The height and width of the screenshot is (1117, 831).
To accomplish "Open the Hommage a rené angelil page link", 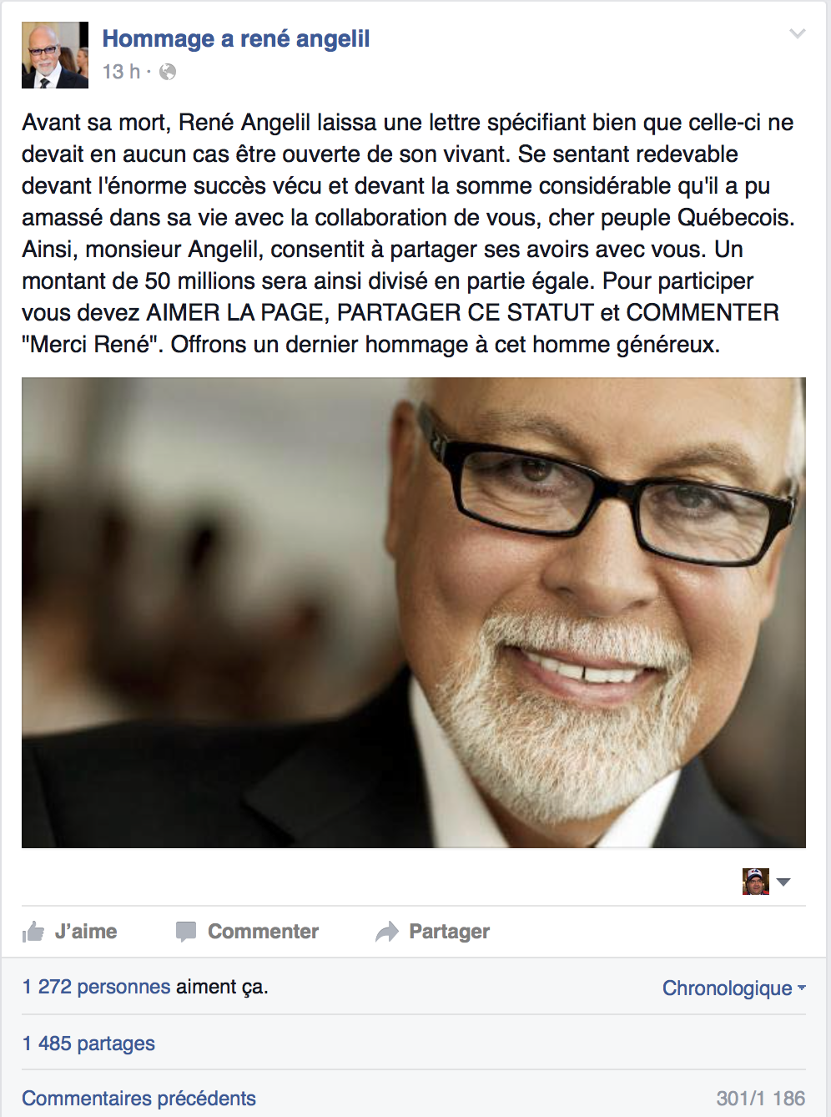I will click(236, 39).
